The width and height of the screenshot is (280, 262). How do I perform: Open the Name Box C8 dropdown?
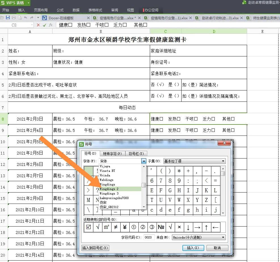32,25
